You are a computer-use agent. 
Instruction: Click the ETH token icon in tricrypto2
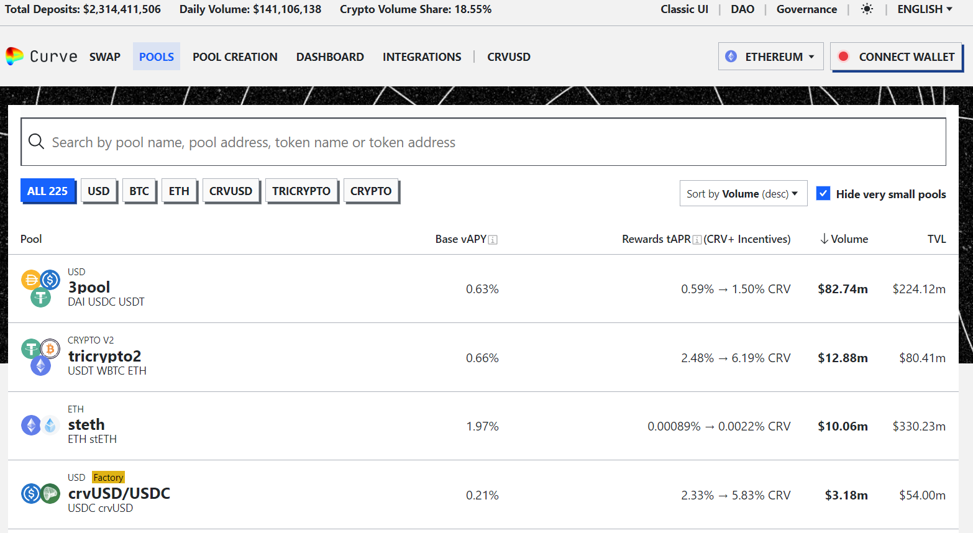pyautogui.click(x=40, y=366)
